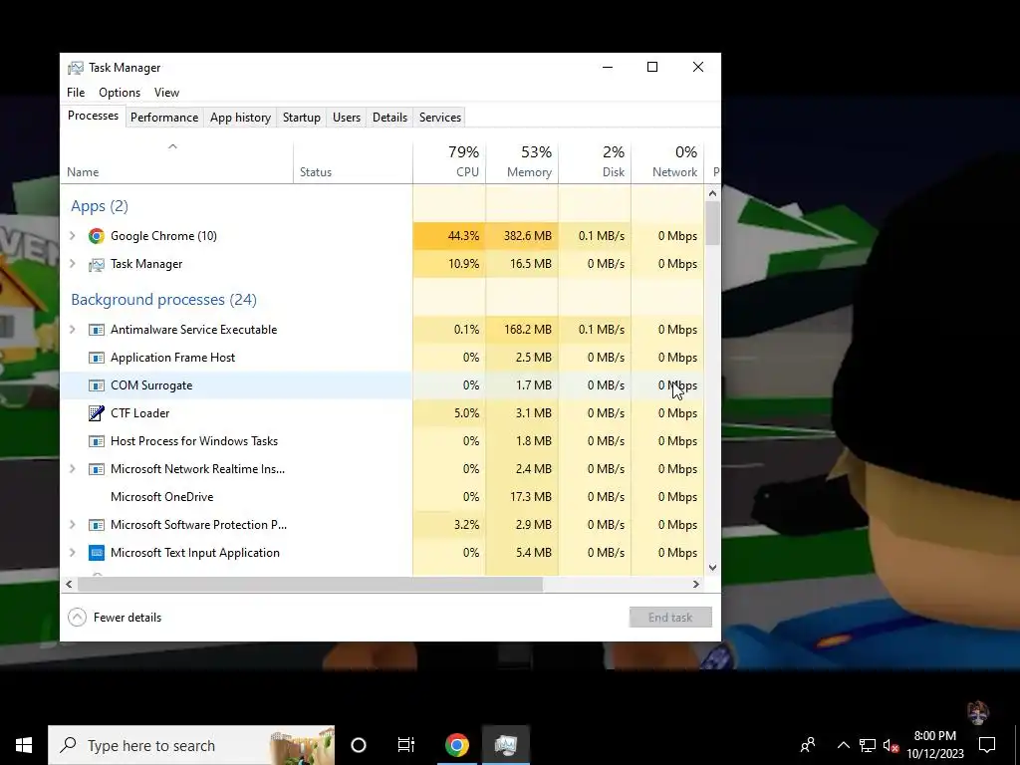Image resolution: width=1020 pixels, height=765 pixels.
Task: Switch to the Users tab
Action: pyautogui.click(x=346, y=118)
